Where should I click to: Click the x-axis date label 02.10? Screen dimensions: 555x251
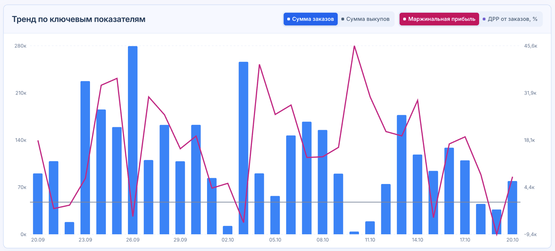tap(228, 240)
